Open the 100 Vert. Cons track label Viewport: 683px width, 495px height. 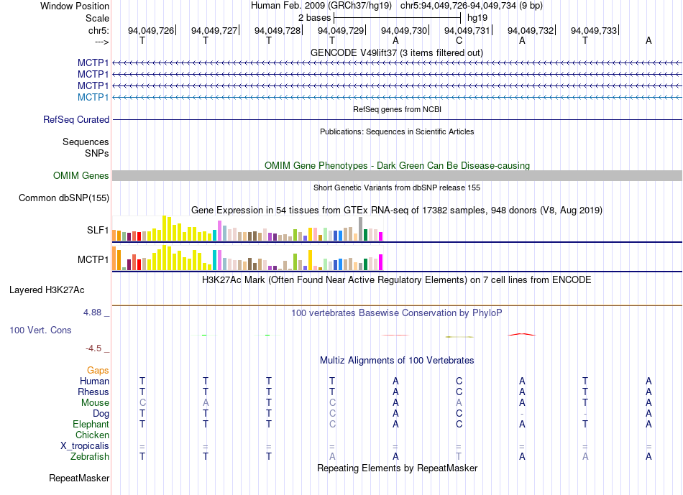click(40, 330)
